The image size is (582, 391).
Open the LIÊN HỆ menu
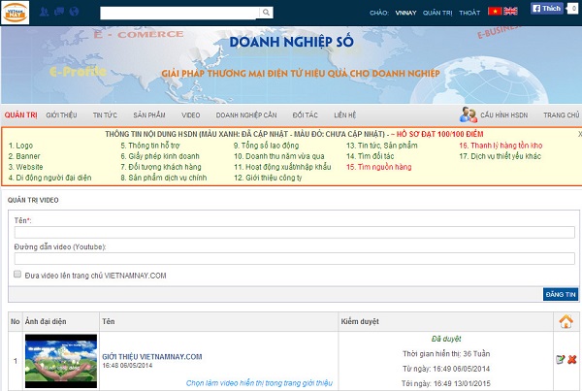coord(344,115)
